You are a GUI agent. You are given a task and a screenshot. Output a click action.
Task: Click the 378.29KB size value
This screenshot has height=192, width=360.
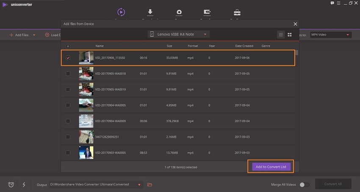coord(172,121)
